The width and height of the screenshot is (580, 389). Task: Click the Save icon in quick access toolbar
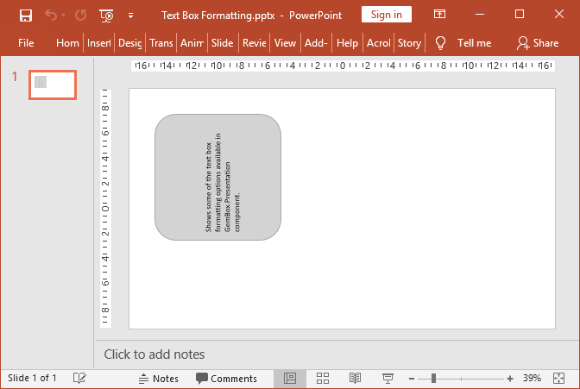tap(25, 15)
